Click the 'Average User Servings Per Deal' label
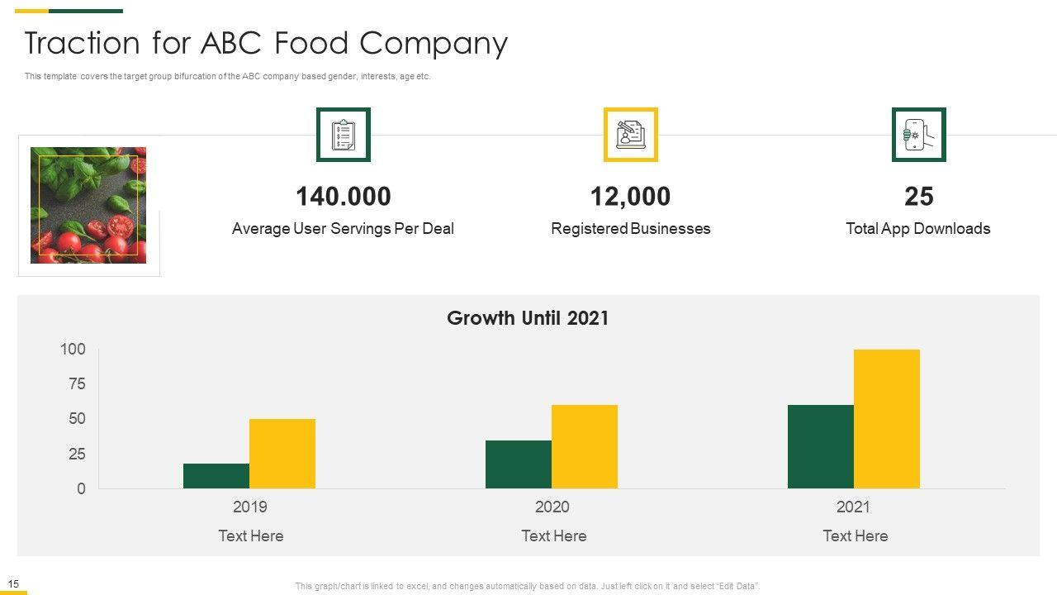Image resolution: width=1057 pixels, height=595 pixels. (x=343, y=229)
